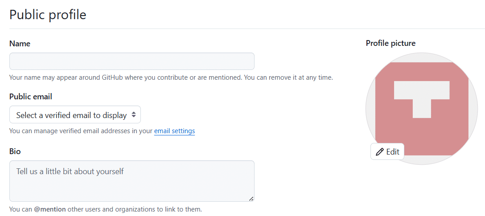The width and height of the screenshot is (485, 216).
Task: Select 'Select a verified email to display' text
Action: 71,115
